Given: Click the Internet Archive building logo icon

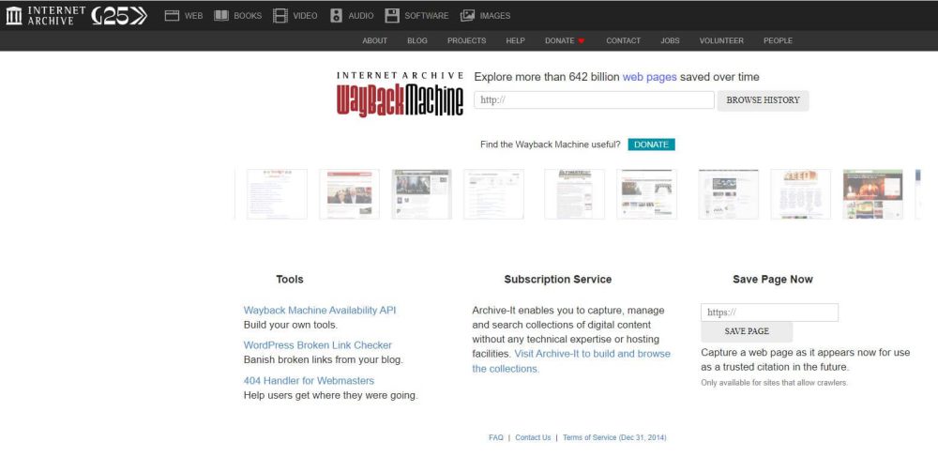Looking at the screenshot, I should coord(14,16).
